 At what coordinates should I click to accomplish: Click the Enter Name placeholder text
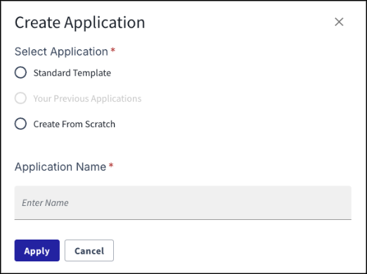pyautogui.click(x=45, y=203)
